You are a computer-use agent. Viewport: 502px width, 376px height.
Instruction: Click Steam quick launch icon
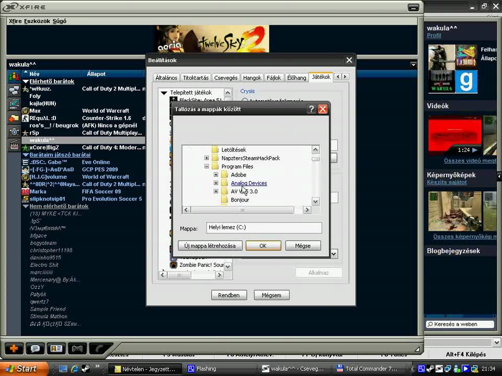[x=85, y=369]
